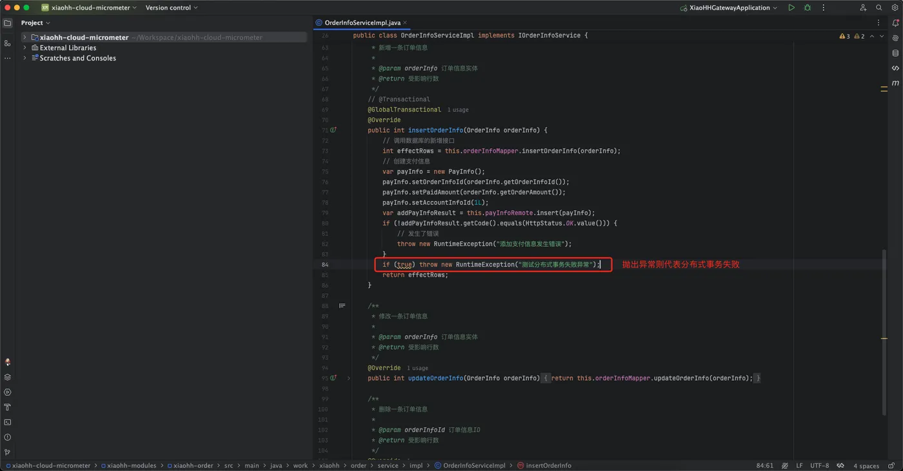Go to previous highlighted error arrow
Viewport: 903px width, 471px height.
tap(872, 36)
